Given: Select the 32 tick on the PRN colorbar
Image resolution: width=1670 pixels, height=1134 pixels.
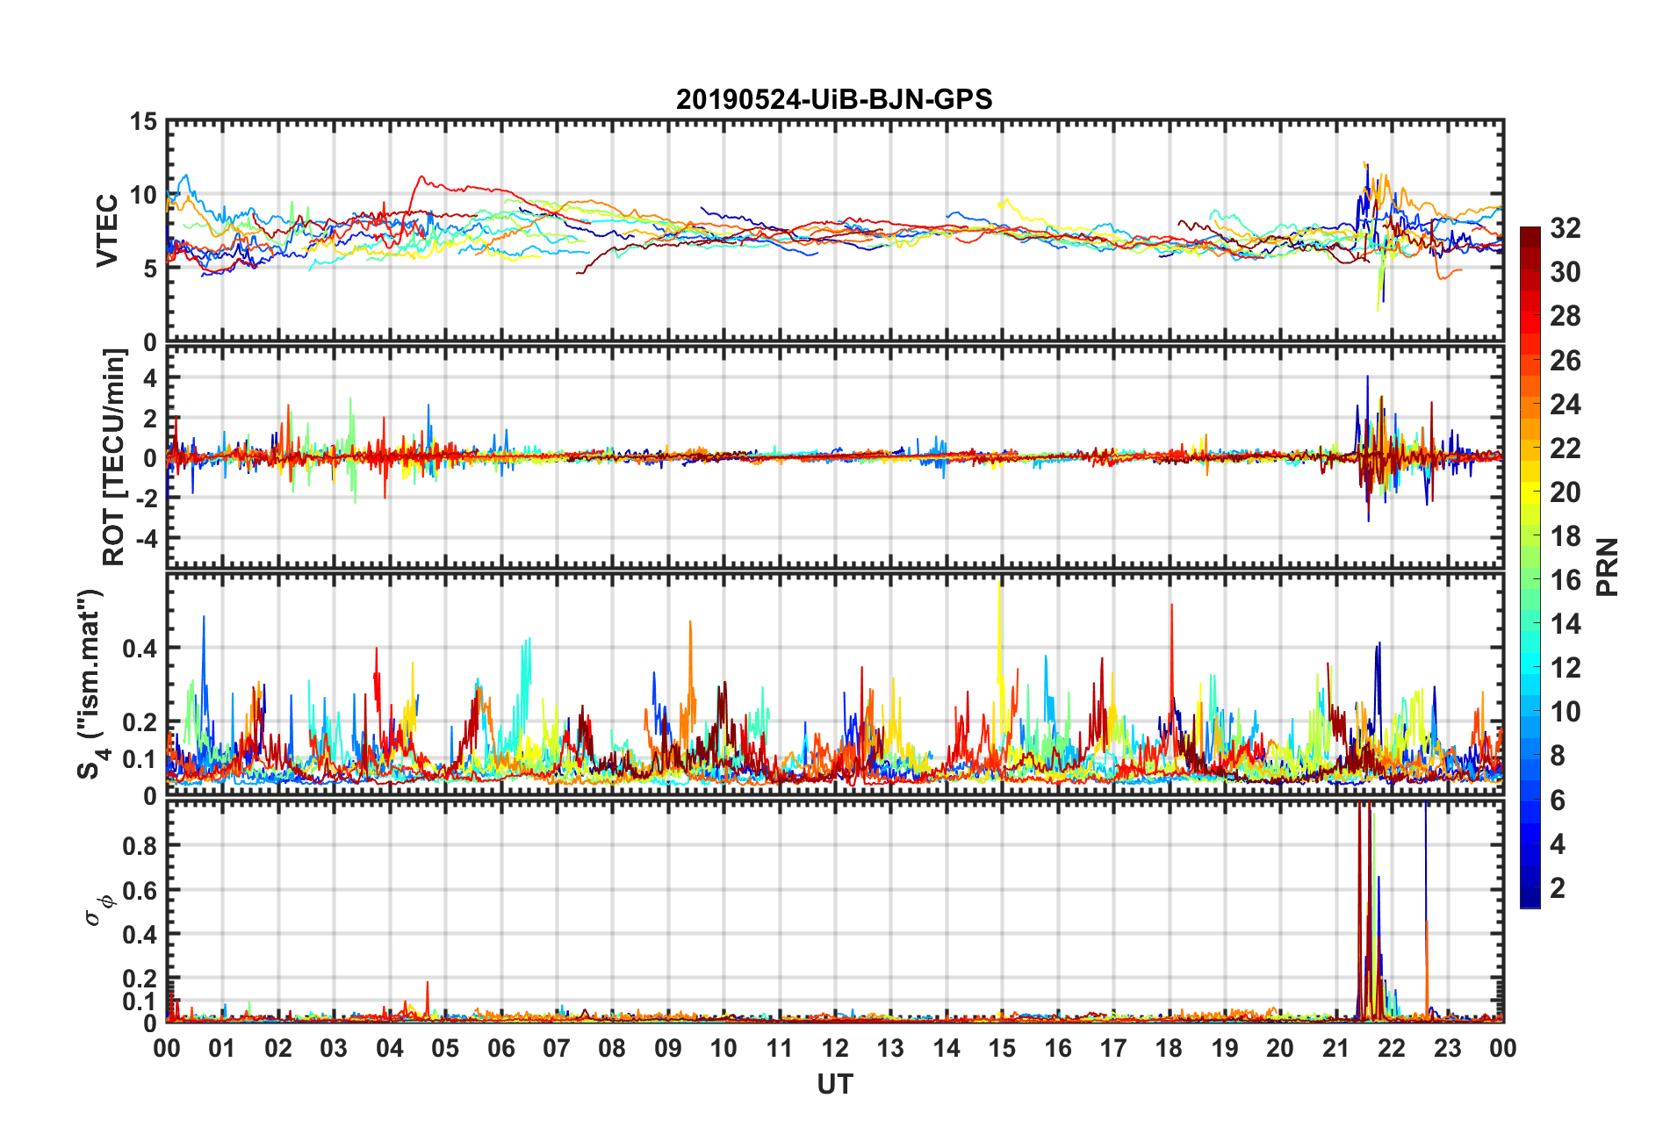Looking at the screenshot, I should (x=1566, y=228).
